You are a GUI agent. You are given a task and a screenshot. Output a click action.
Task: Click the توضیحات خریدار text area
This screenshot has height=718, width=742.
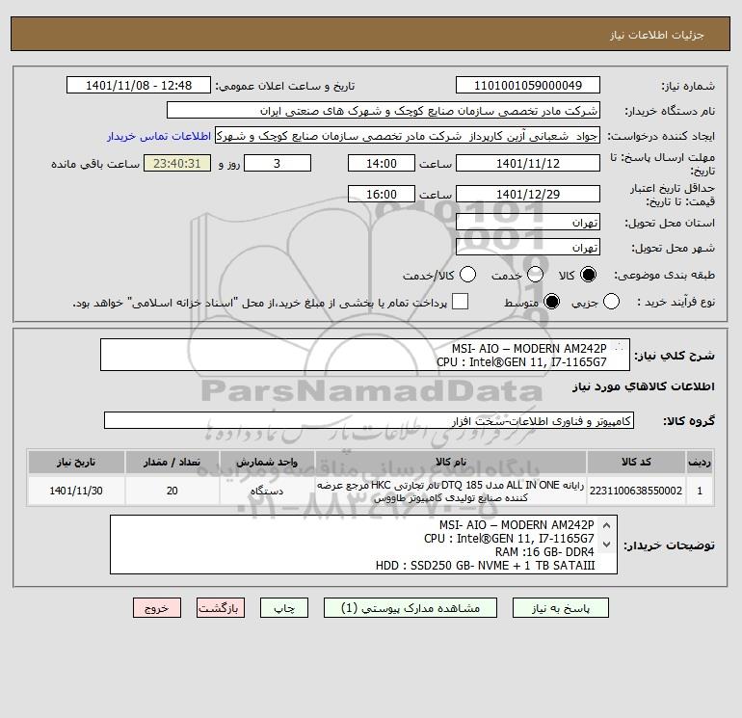coord(363,545)
